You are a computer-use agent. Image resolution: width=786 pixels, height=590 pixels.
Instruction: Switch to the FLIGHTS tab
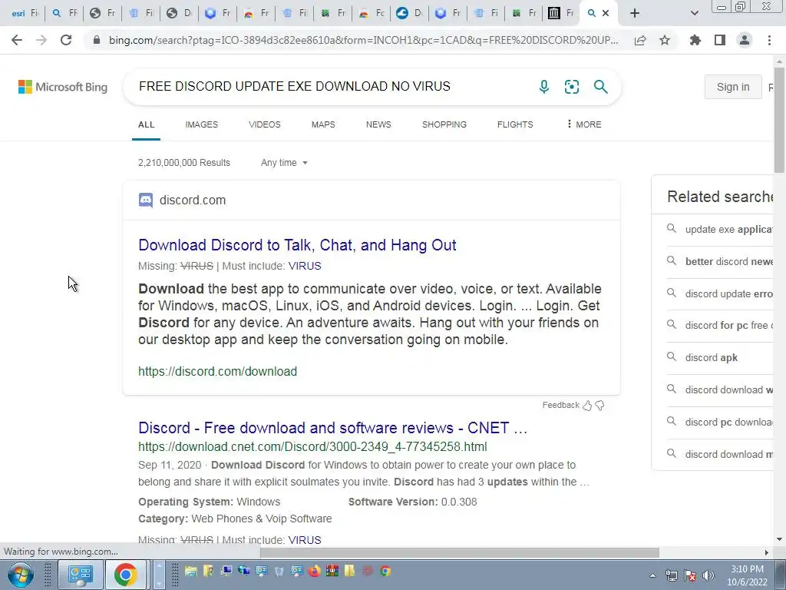click(x=515, y=124)
